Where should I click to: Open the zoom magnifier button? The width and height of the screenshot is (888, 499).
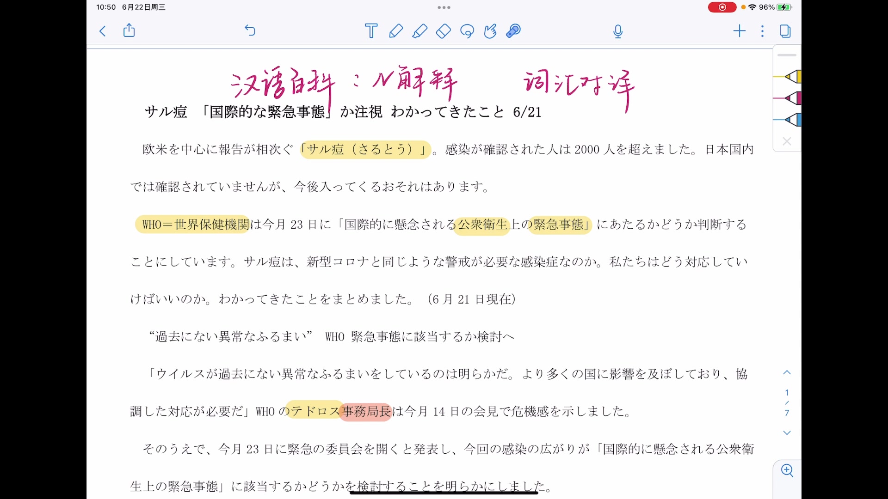pyautogui.click(x=787, y=470)
